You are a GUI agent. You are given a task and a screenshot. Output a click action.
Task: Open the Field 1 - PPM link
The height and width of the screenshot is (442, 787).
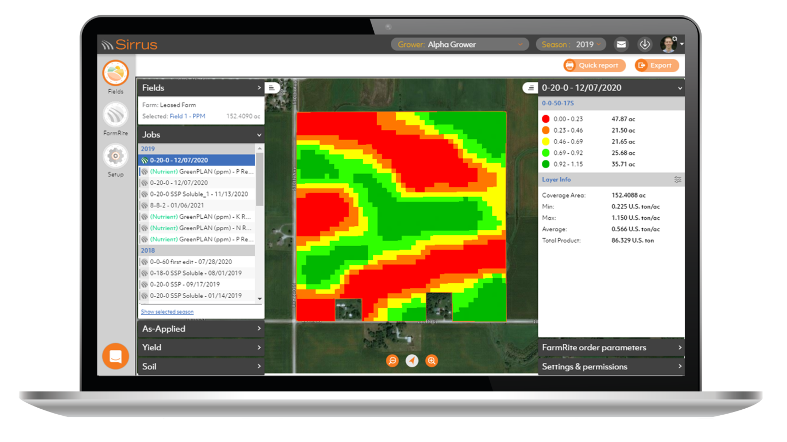click(187, 116)
